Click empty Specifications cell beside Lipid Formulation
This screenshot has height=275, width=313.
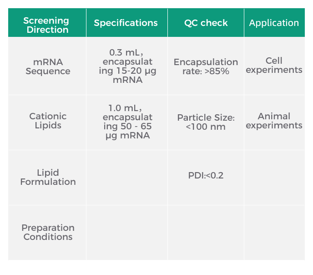point(127,178)
